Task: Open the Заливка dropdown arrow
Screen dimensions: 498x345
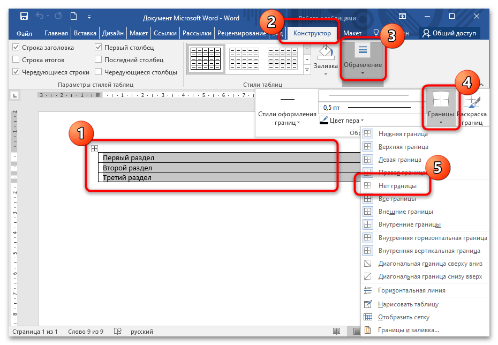Action: tap(326, 74)
